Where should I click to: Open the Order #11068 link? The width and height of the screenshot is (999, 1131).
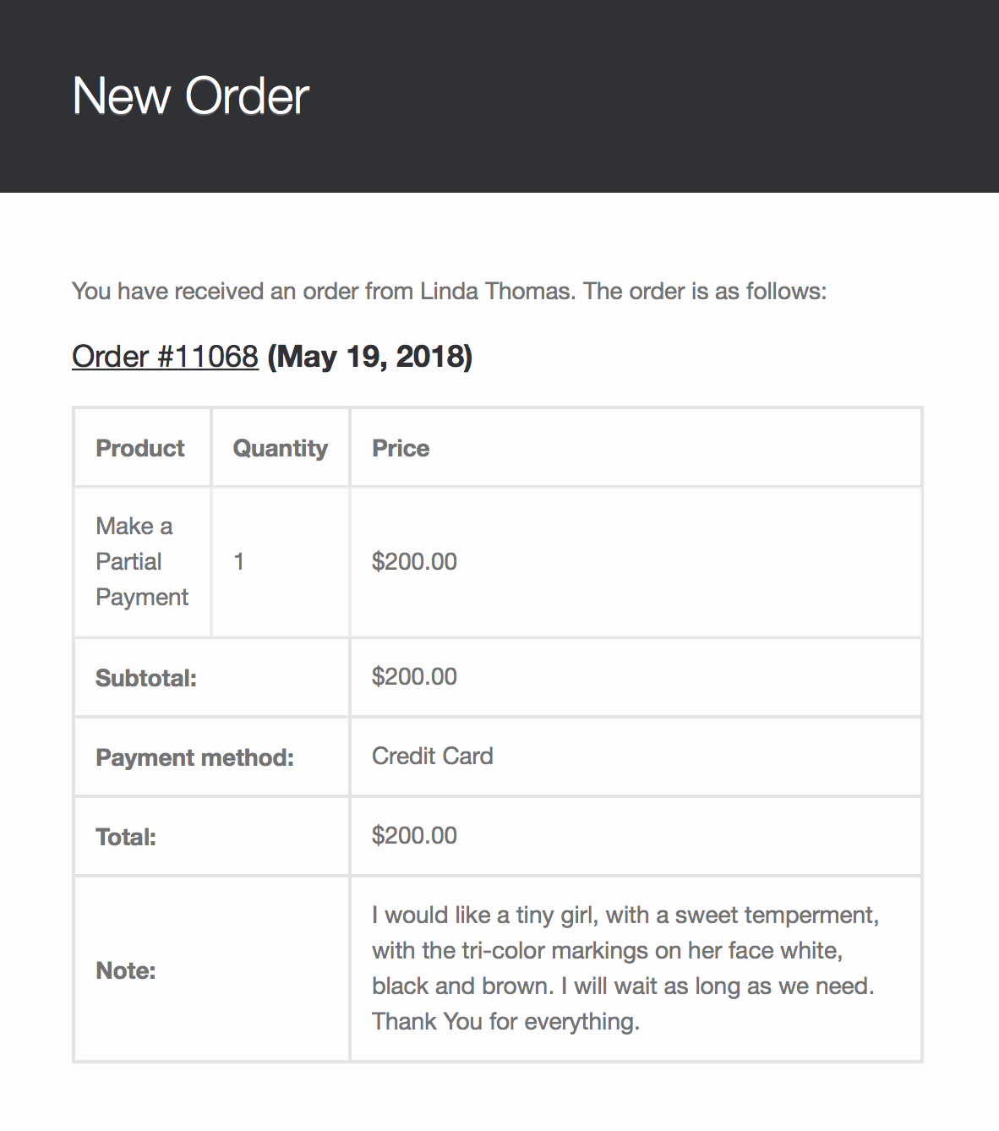click(x=165, y=357)
